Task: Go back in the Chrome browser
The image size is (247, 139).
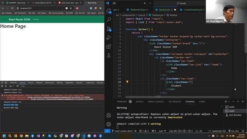Action: (3, 8)
